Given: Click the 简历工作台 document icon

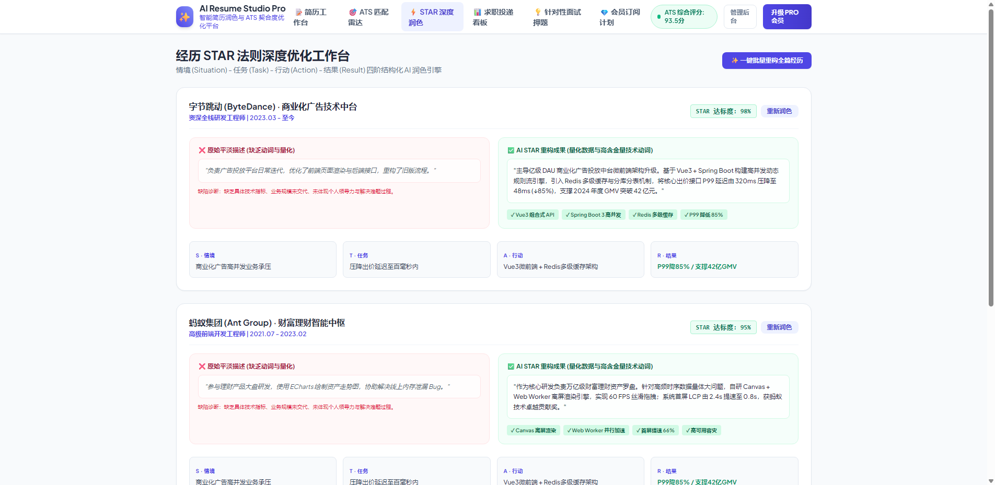Looking at the screenshot, I should click(299, 12).
